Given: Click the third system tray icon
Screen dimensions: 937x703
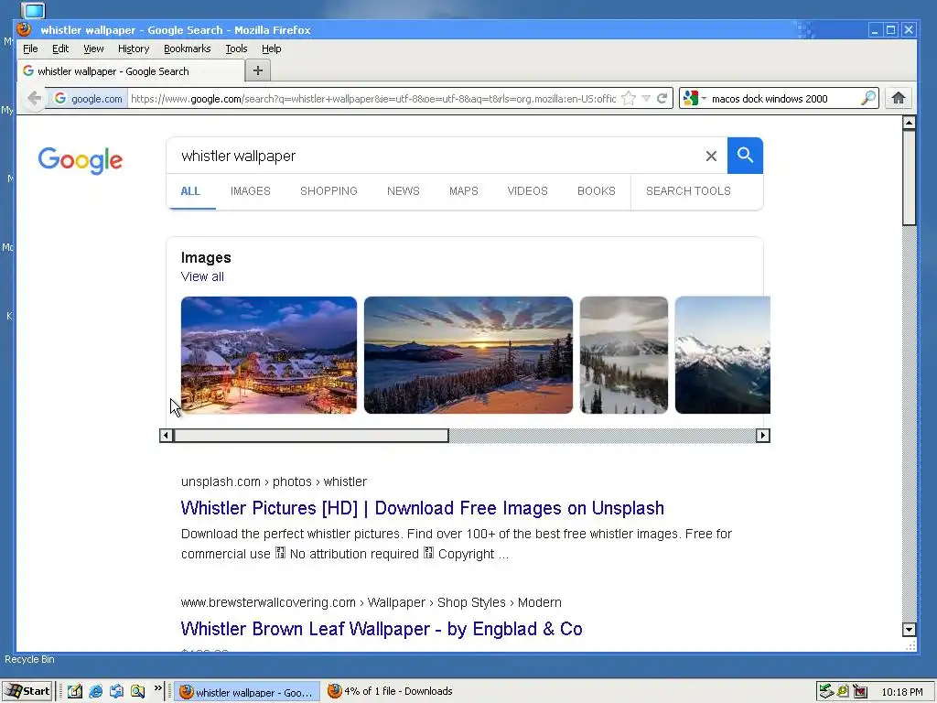Looking at the screenshot, I should tap(860, 692).
